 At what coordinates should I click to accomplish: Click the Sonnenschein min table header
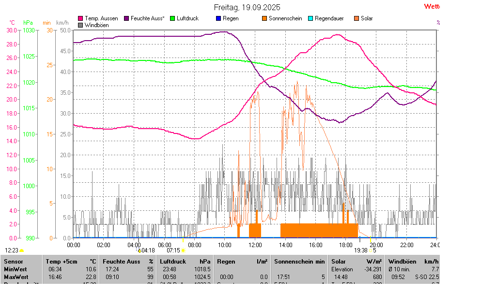299,261
